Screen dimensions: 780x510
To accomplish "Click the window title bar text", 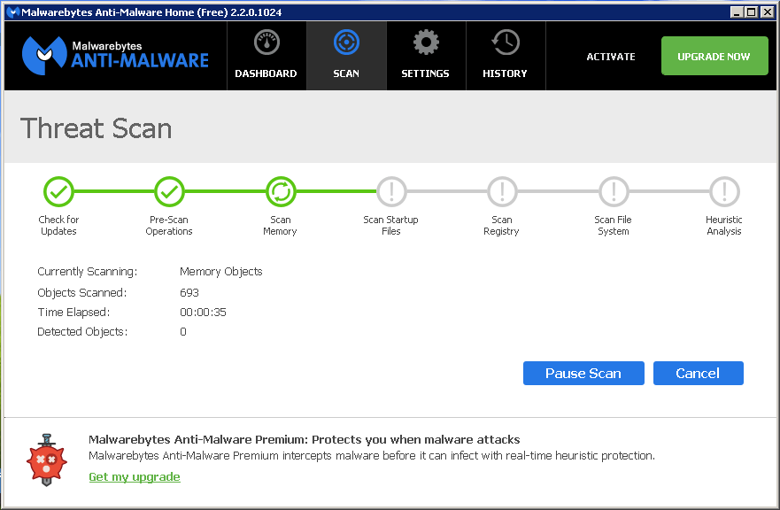I will pos(151,12).
